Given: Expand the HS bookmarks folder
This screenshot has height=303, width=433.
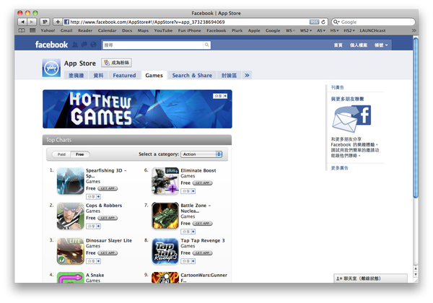Looking at the screenshot, I should (x=334, y=30).
